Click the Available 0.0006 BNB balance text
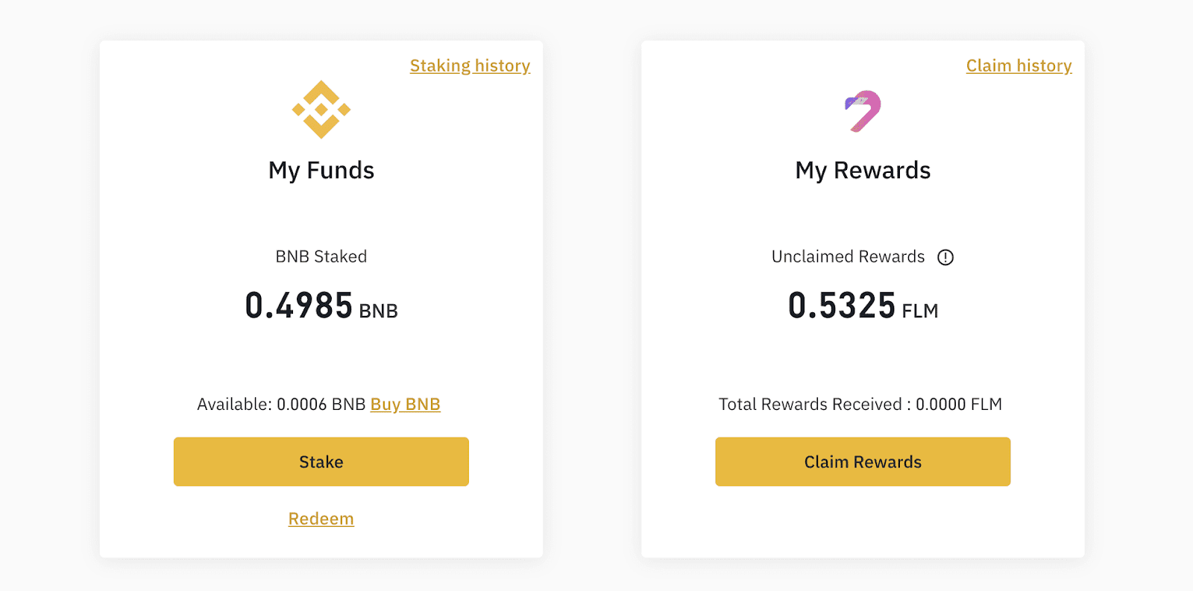The width and height of the screenshot is (1193, 591). [281, 404]
